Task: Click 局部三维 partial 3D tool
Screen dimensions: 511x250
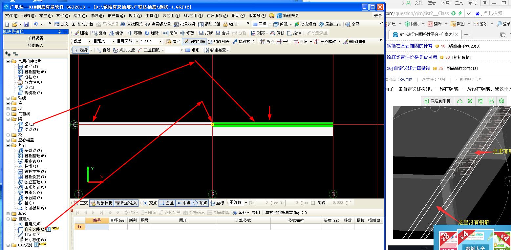Action: 330,24
